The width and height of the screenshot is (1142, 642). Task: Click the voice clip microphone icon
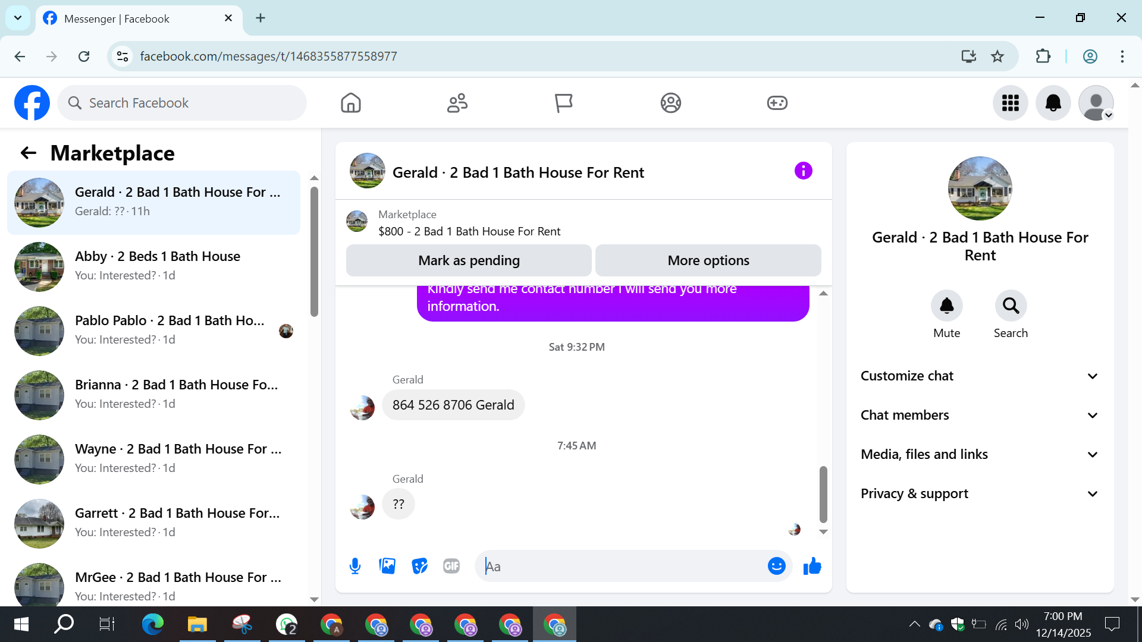pos(355,566)
